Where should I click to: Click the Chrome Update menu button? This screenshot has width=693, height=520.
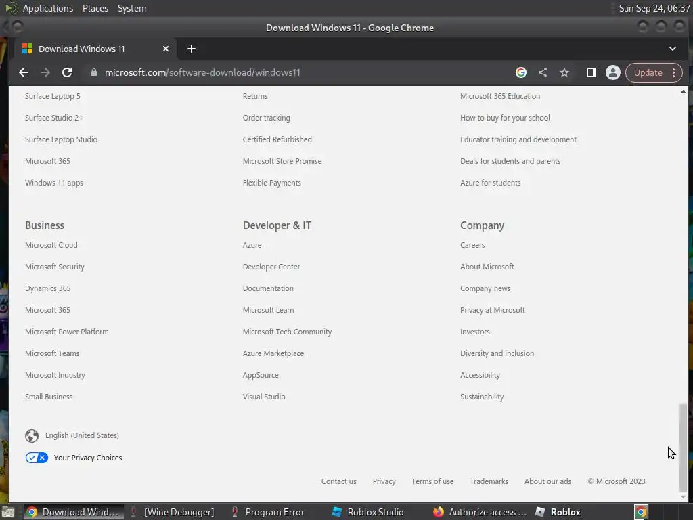click(654, 72)
